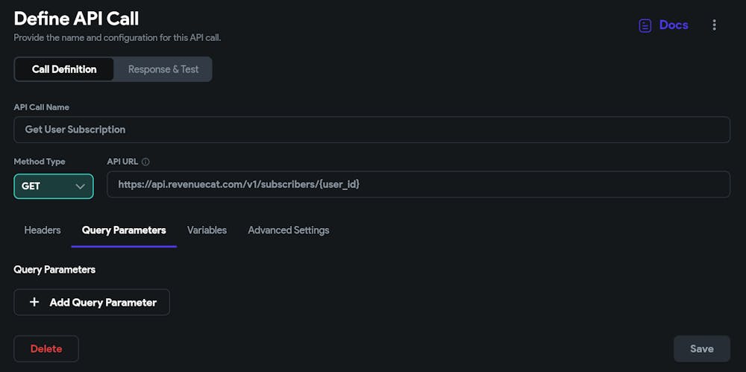The width and height of the screenshot is (746, 372).
Task: Click the plus icon for adding a query parameter
Action: click(x=34, y=302)
